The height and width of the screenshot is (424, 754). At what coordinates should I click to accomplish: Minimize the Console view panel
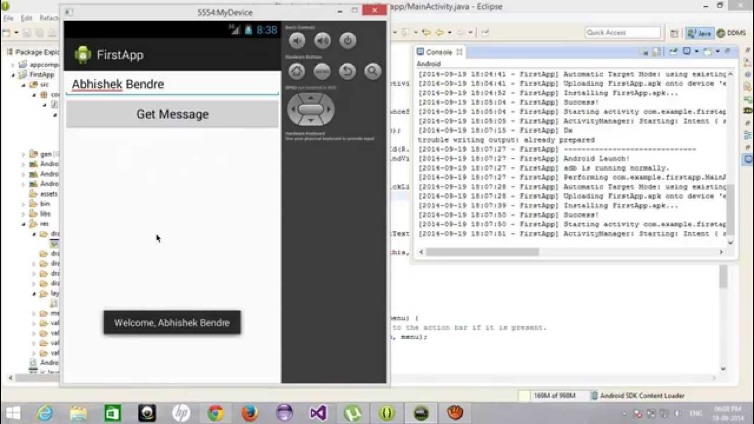(x=728, y=52)
